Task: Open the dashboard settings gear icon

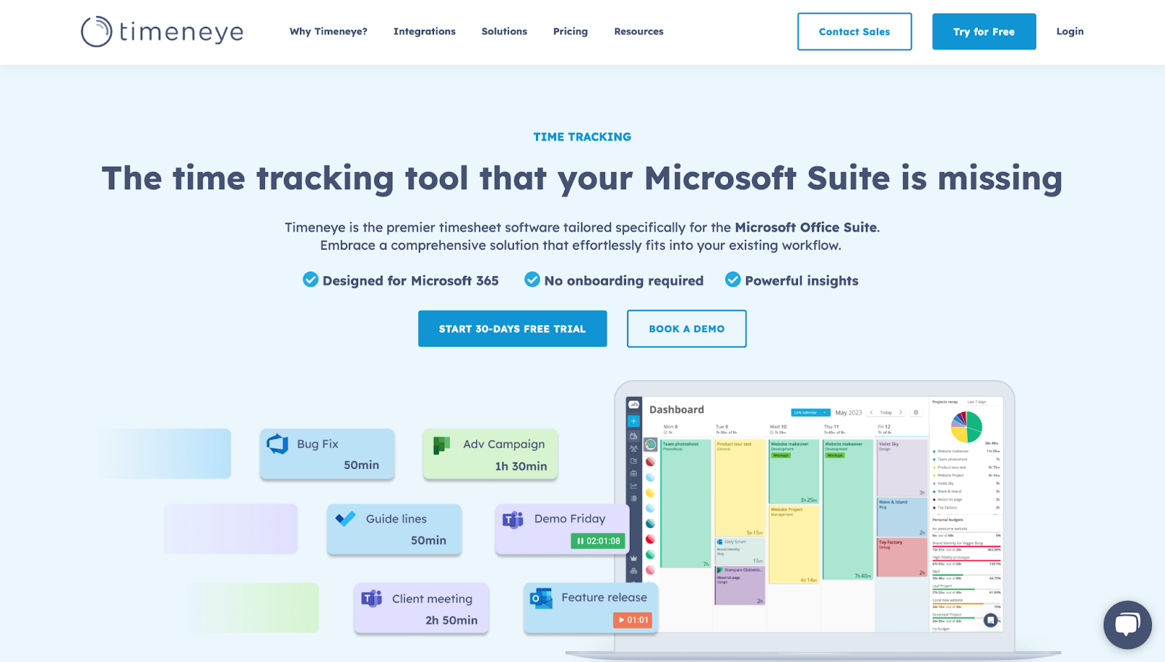Action: (916, 412)
